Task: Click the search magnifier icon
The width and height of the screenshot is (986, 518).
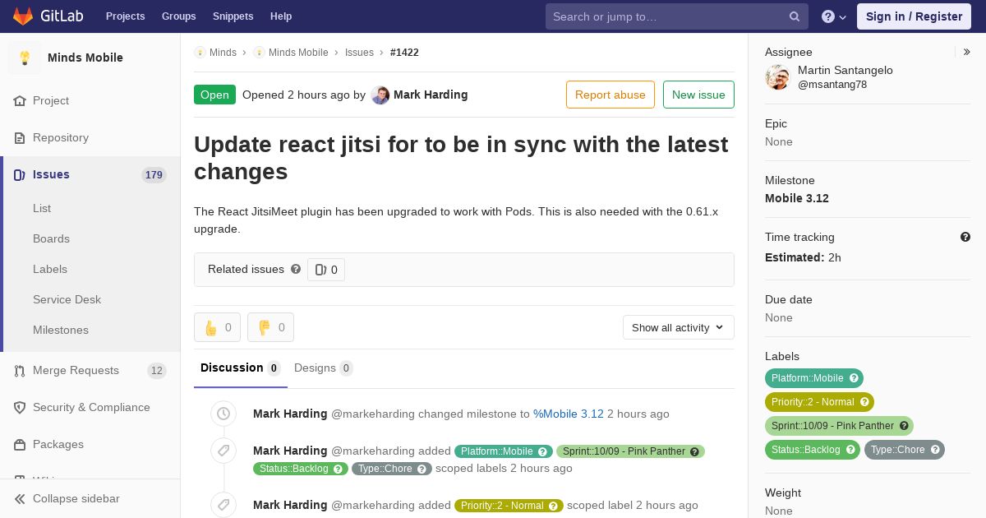Action: click(x=795, y=16)
